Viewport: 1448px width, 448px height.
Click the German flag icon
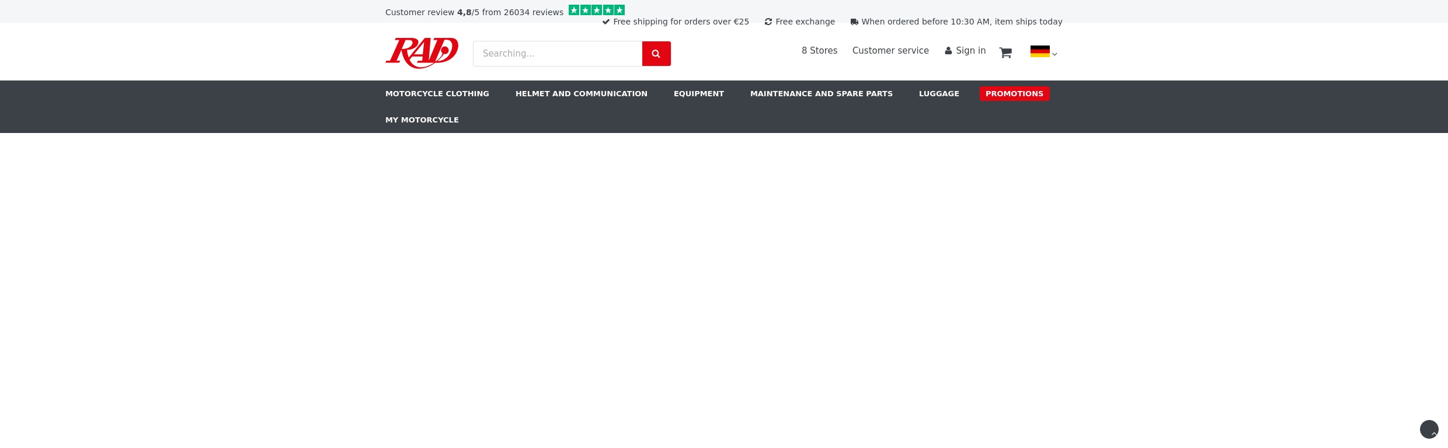coord(1039,51)
